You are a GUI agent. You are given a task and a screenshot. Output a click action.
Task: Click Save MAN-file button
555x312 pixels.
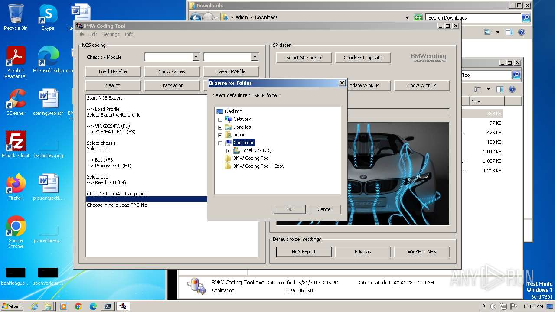point(231,71)
